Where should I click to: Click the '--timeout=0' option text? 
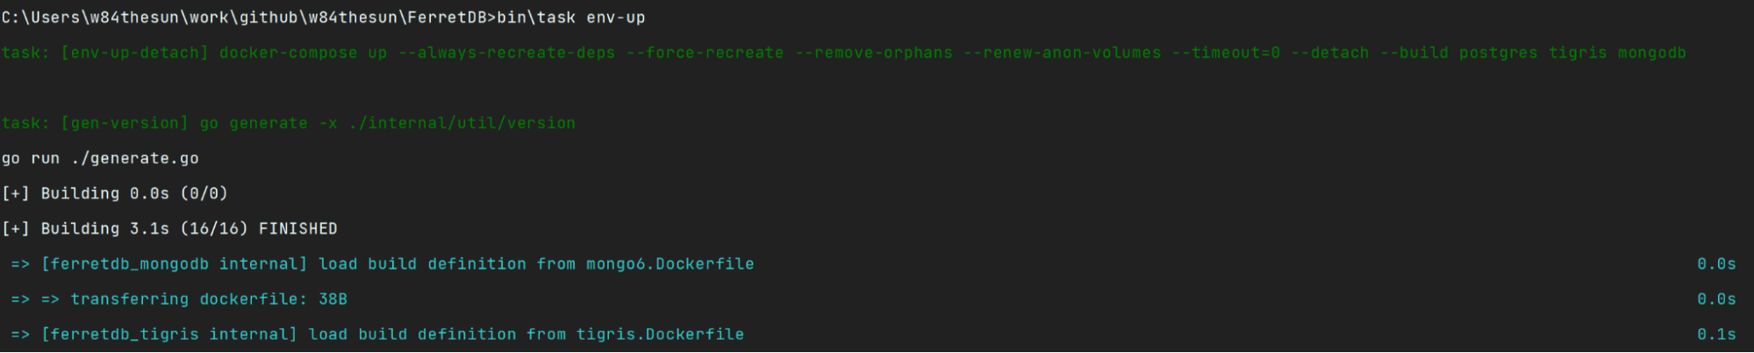click(1225, 53)
